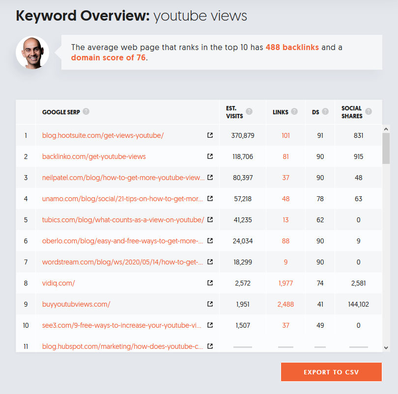398x394 pixels.
Task: Open external link icon for buyyoutubviews.com row
Action: (x=210, y=304)
